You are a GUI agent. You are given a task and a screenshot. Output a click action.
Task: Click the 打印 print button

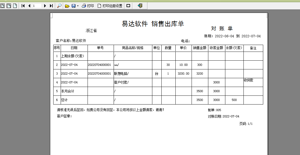[x=88, y=6]
